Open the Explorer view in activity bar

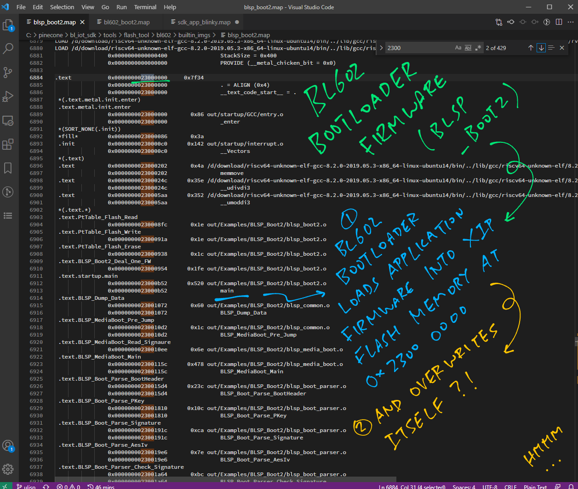pos(8,25)
